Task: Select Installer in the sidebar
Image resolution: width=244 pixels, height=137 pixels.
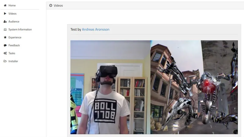Action: click(13, 61)
